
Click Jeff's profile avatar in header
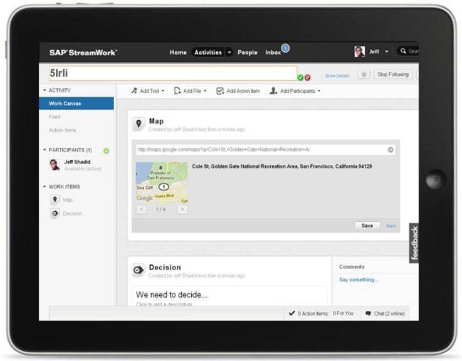click(x=359, y=51)
